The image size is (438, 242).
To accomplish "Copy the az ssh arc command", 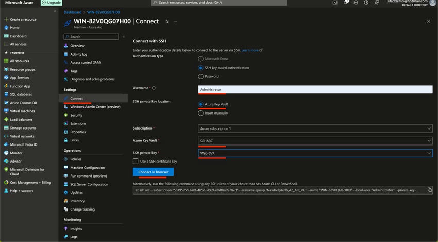I will pos(430,190).
